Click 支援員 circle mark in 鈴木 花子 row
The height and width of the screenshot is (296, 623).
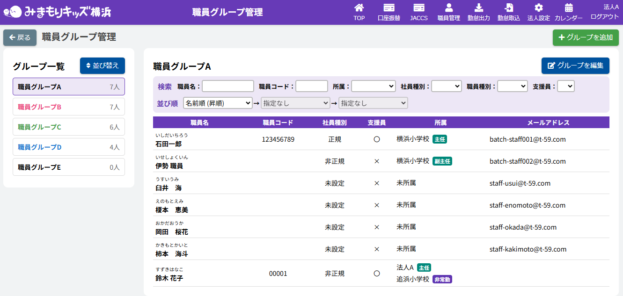(x=377, y=274)
